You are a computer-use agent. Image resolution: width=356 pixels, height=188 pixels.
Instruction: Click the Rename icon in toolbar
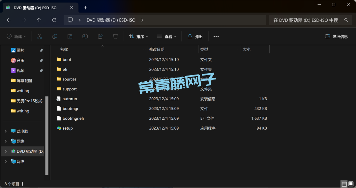tap(85, 36)
